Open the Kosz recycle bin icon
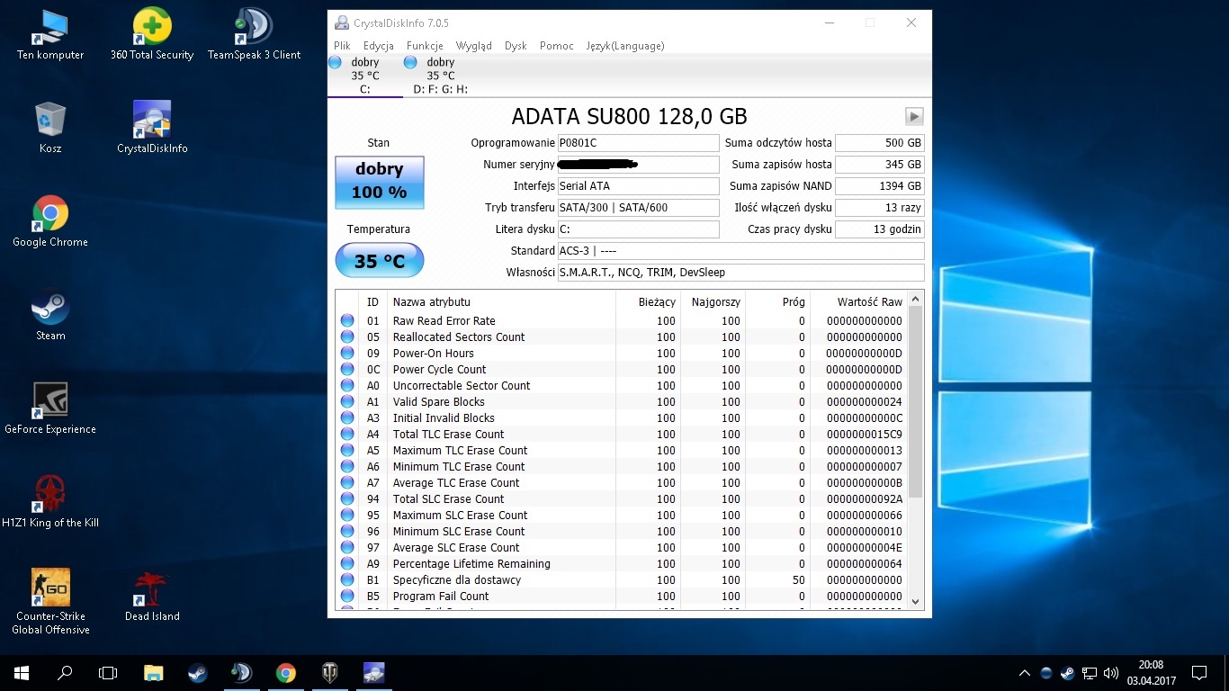This screenshot has width=1229, height=691. pos(50,129)
